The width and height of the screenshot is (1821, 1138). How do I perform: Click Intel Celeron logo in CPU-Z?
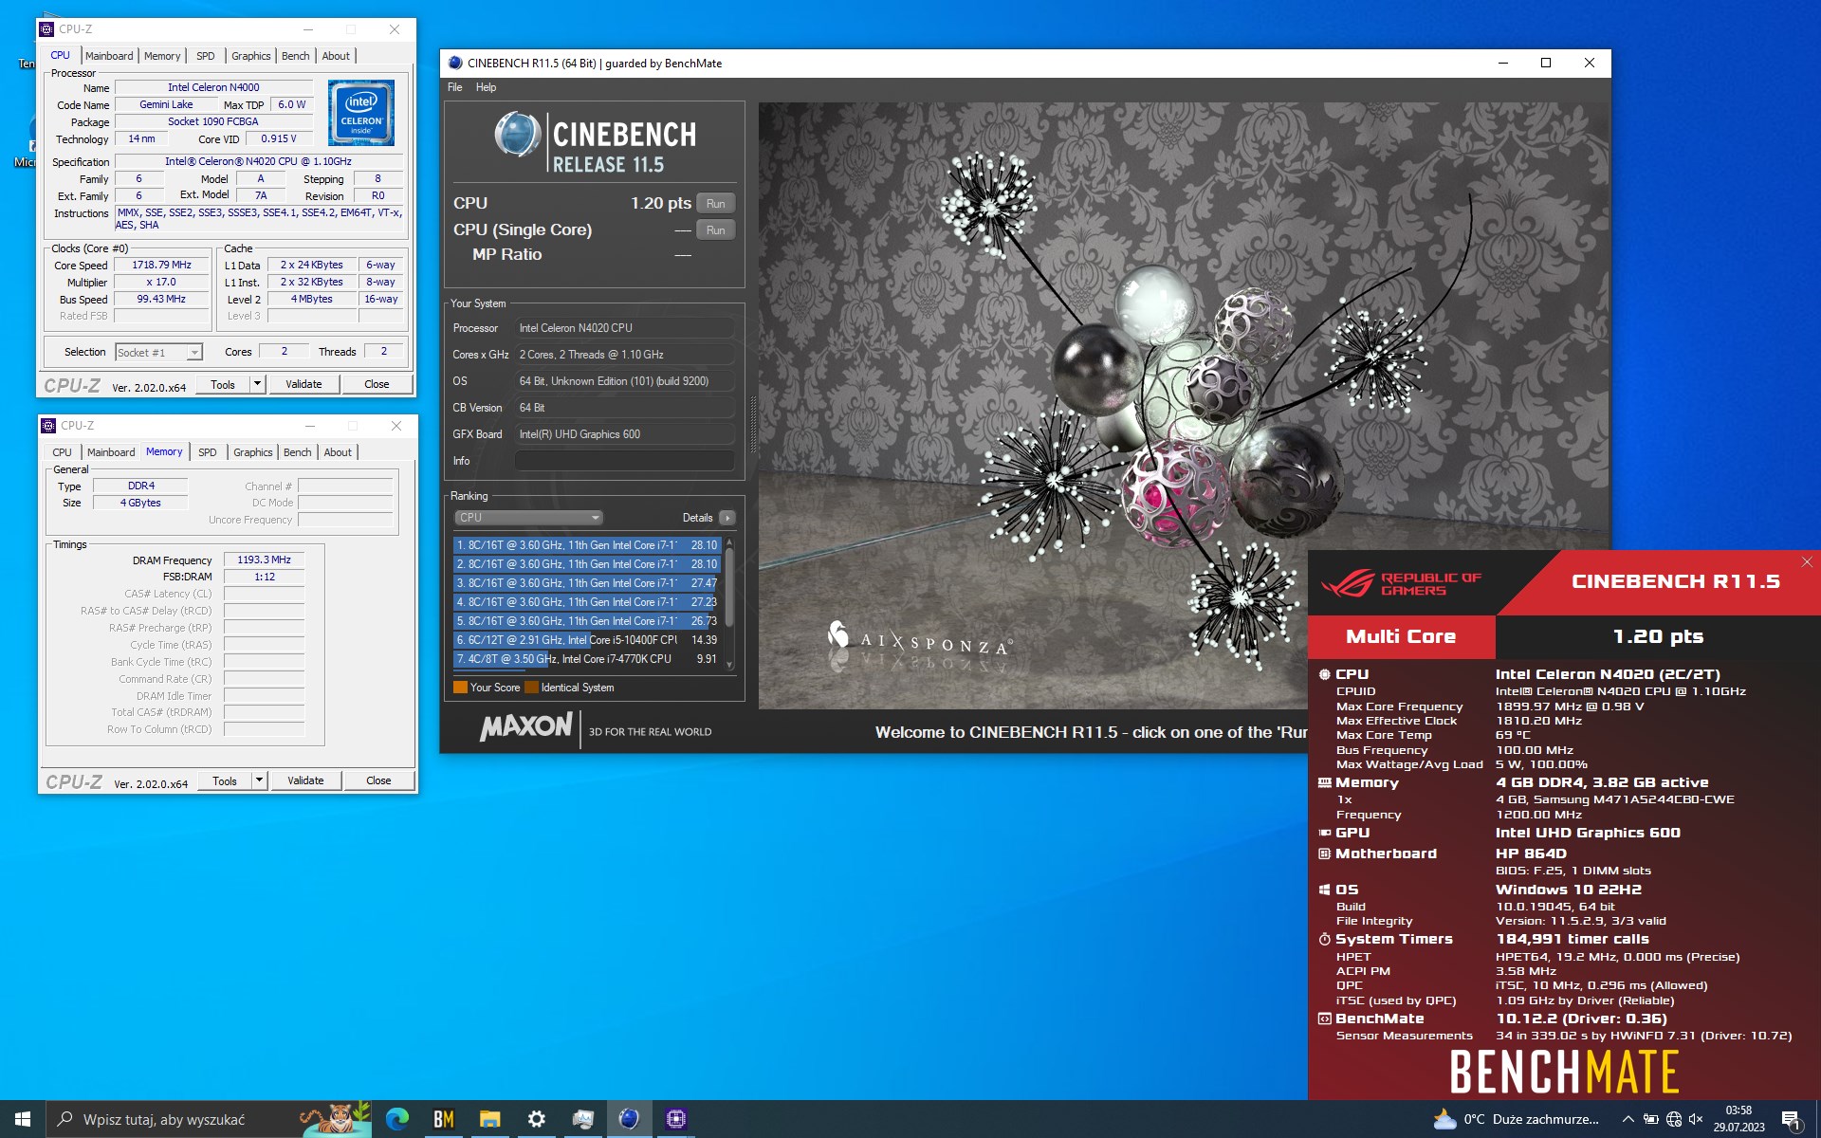pyautogui.click(x=361, y=113)
